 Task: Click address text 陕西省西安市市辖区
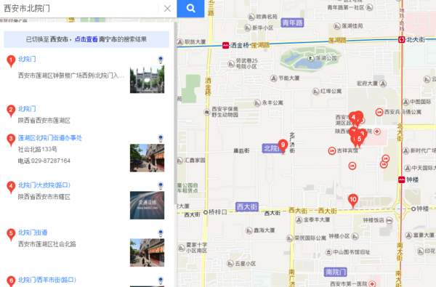click(x=44, y=197)
